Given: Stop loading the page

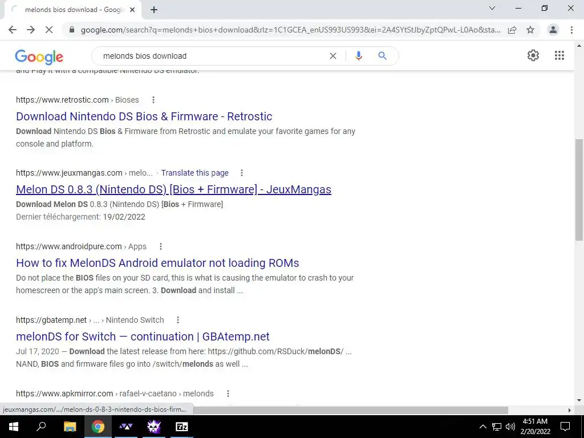Looking at the screenshot, I should [x=49, y=30].
